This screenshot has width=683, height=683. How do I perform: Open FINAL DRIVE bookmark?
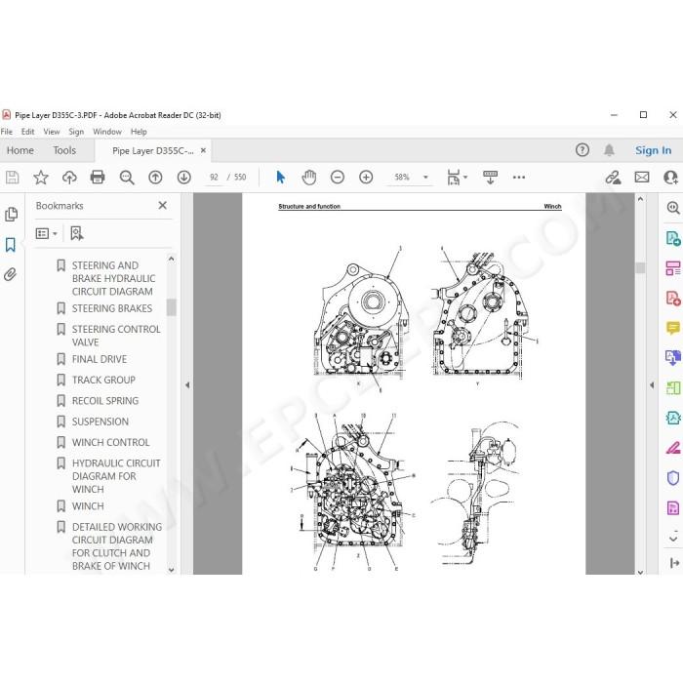(x=100, y=359)
